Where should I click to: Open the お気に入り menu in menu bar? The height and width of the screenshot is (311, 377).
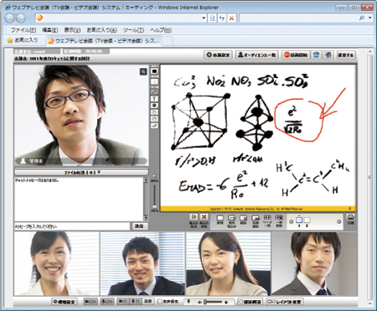tap(101, 30)
